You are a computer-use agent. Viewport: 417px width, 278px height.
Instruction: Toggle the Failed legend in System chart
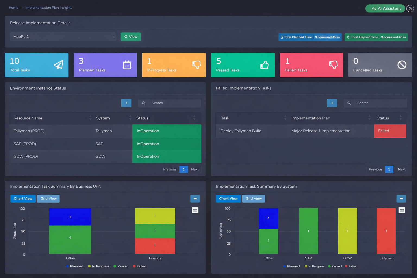click(x=351, y=266)
